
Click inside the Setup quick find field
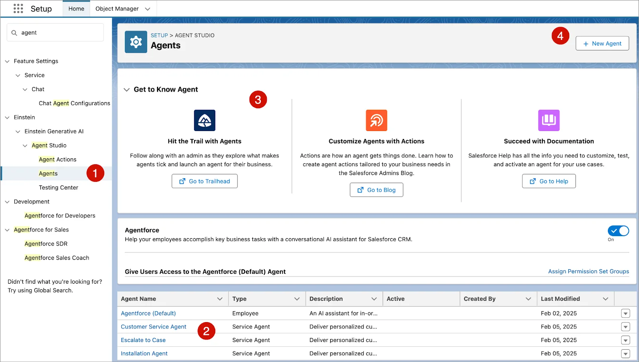tap(56, 32)
